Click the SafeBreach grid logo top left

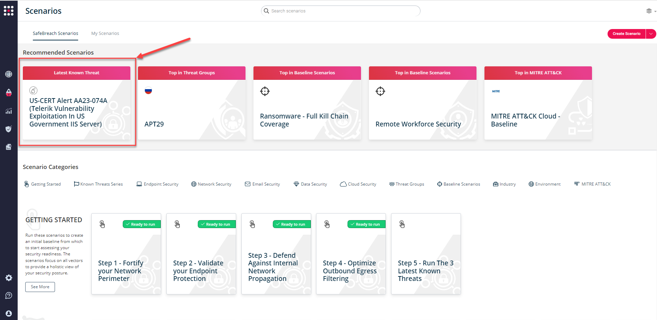pos(9,11)
